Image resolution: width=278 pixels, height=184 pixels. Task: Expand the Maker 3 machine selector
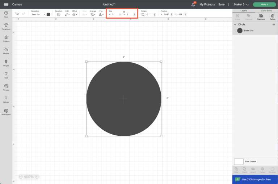241,4
